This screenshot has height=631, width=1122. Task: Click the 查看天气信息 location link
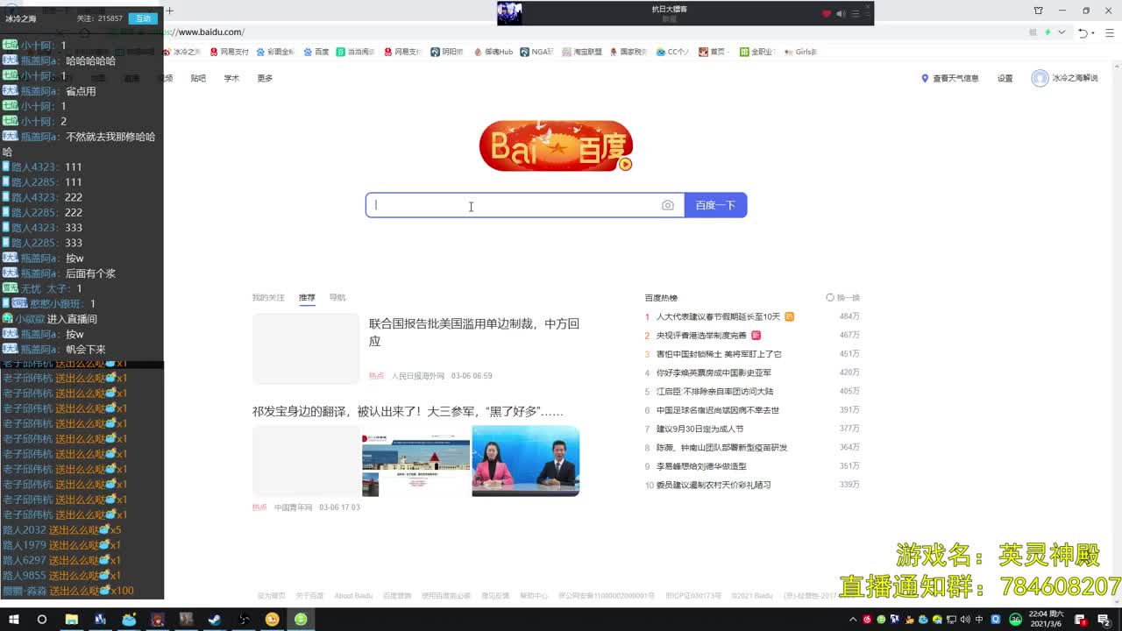click(949, 78)
